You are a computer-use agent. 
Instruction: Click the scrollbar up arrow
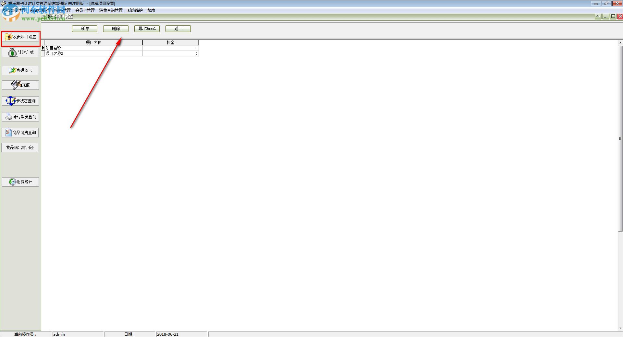620,43
